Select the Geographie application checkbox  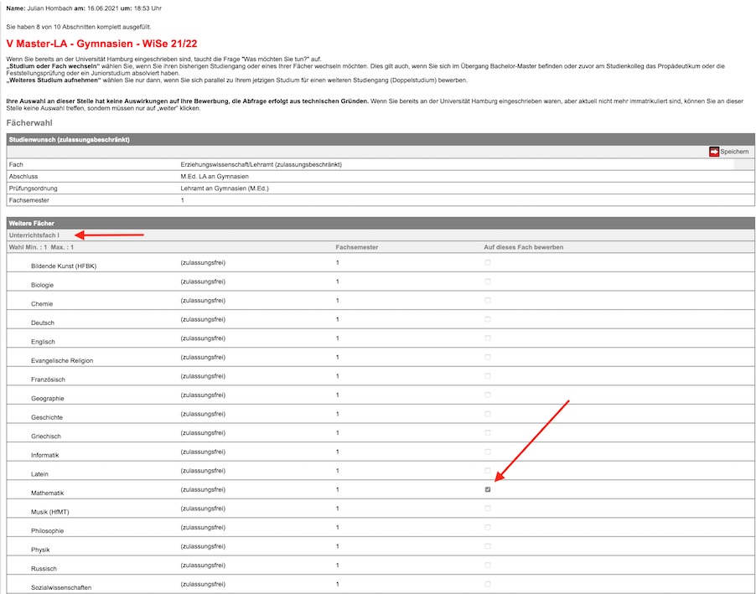click(488, 395)
